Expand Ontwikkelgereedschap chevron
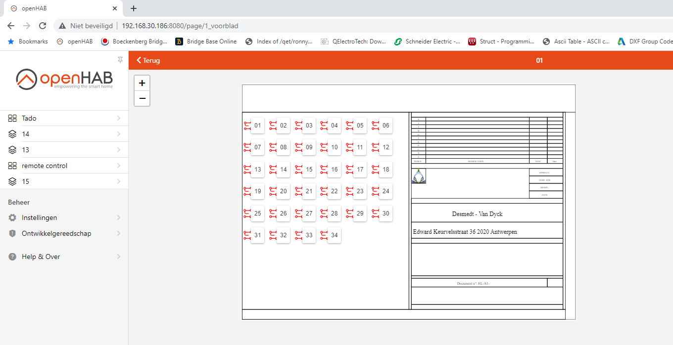 (x=119, y=233)
